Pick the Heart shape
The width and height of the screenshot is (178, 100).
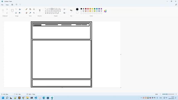pos(56,13)
